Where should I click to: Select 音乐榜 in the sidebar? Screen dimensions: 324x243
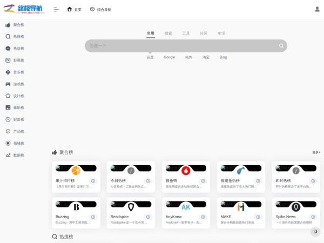(x=18, y=72)
